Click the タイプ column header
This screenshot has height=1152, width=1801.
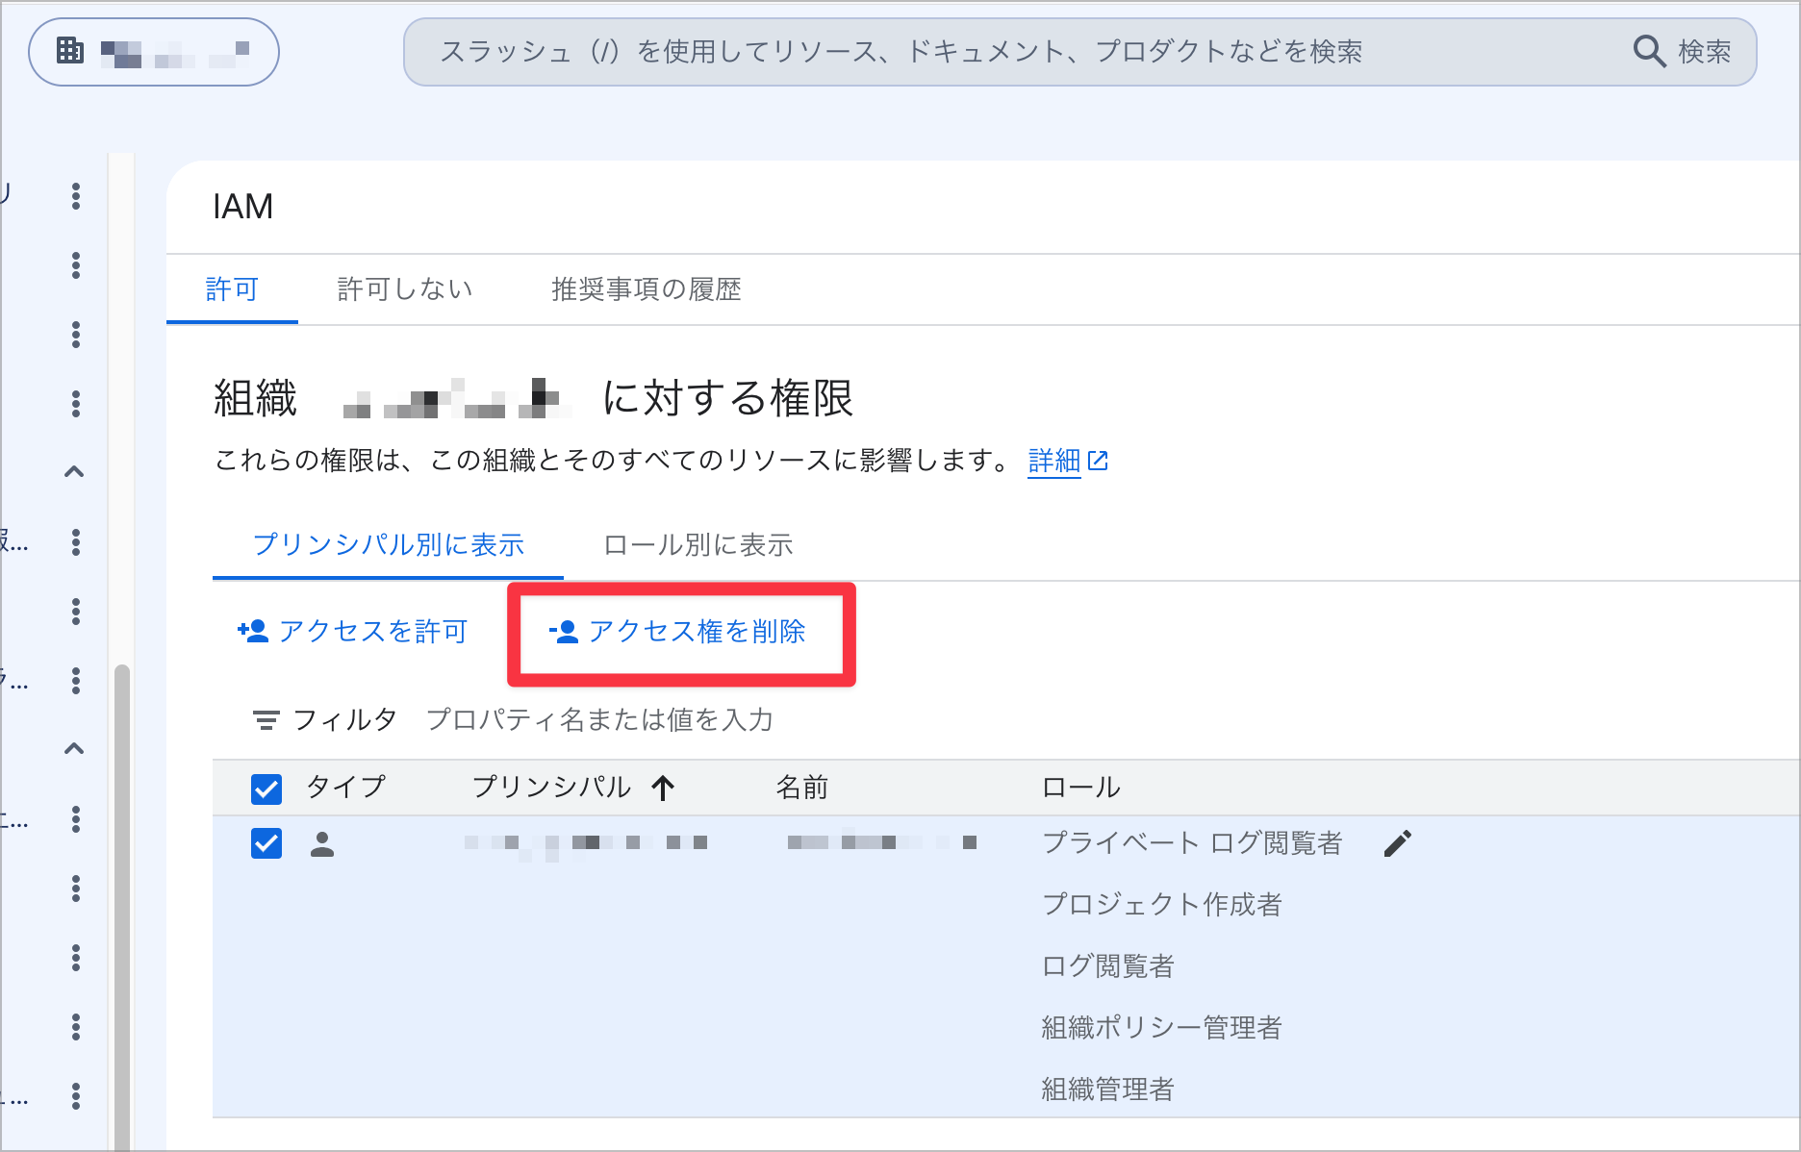(x=346, y=788)
